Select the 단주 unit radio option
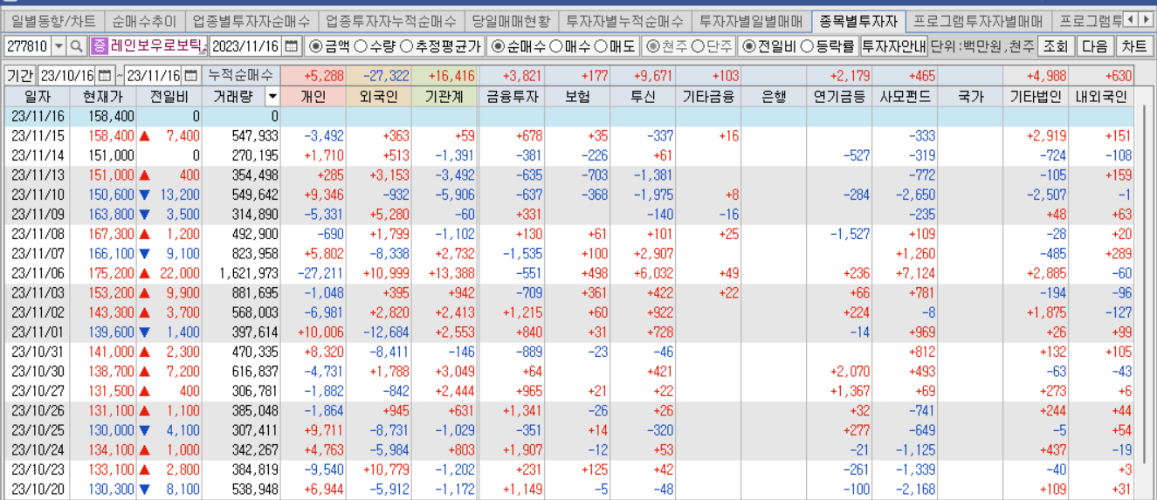1157x500 pixels. (712, 46)
